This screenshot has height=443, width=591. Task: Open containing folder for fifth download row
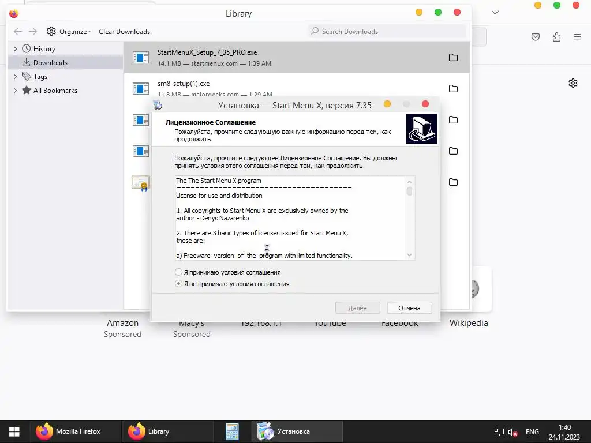point(453,182)
